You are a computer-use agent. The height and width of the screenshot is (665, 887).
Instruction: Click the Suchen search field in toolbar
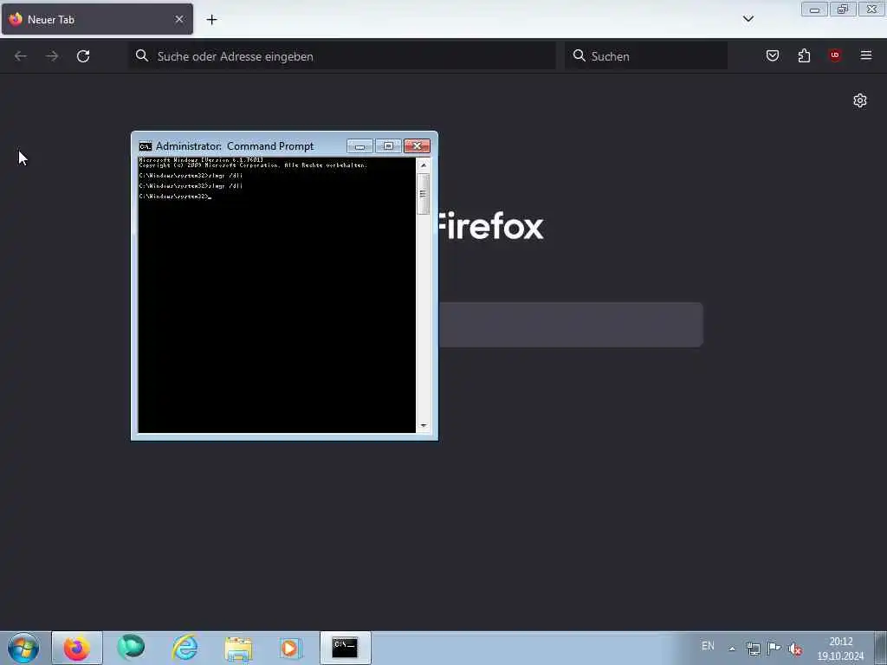point(646,56)
